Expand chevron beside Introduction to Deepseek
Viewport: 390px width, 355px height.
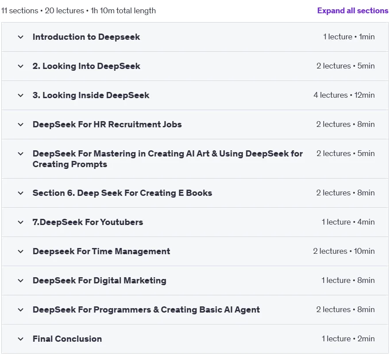(x=21, y=37)
